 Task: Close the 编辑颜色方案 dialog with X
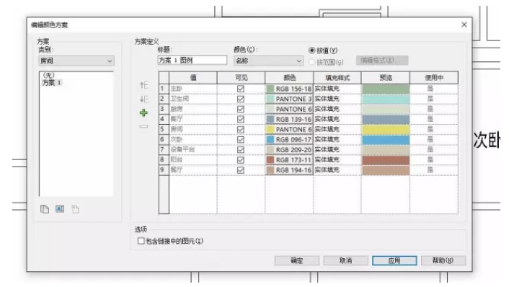click(x=464, y=25)
